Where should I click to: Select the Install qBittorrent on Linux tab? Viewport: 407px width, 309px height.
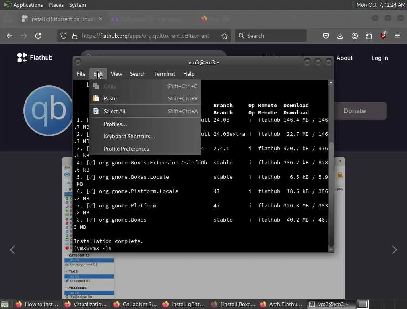pos(61,19)
